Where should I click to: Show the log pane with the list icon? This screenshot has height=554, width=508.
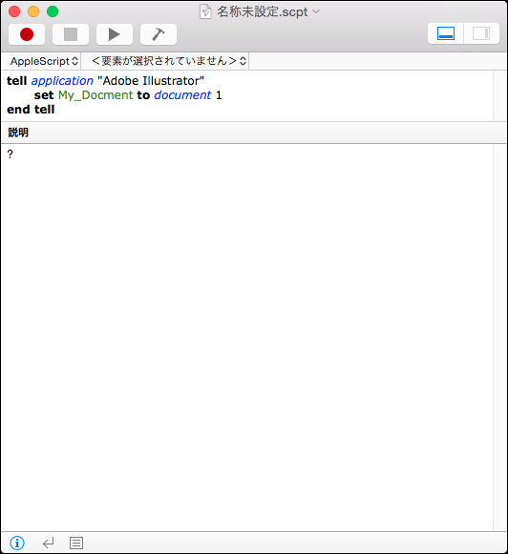[x=76, y=543]
